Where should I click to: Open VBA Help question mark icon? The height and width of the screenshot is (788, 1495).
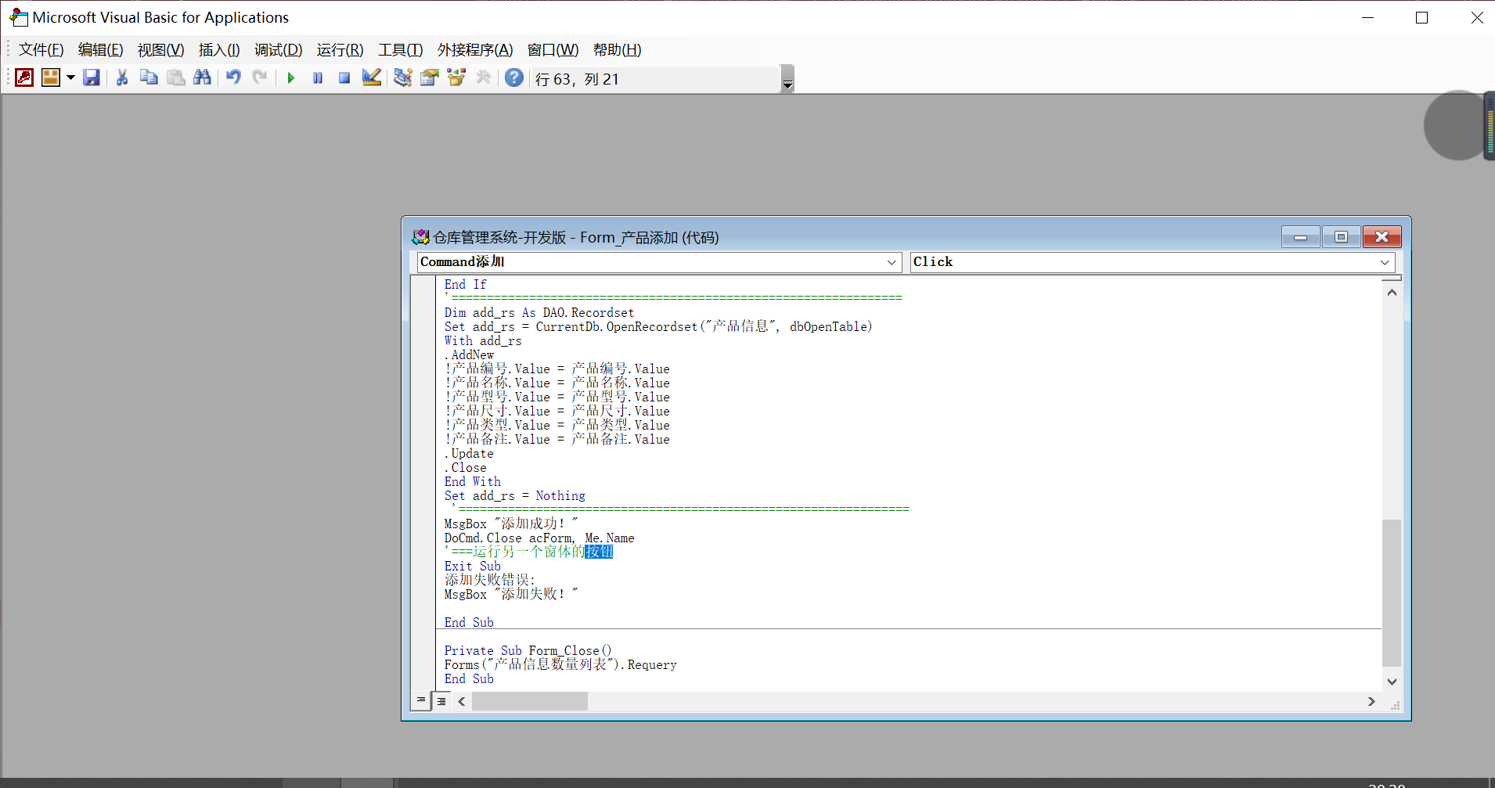click(x=514, y=77)
